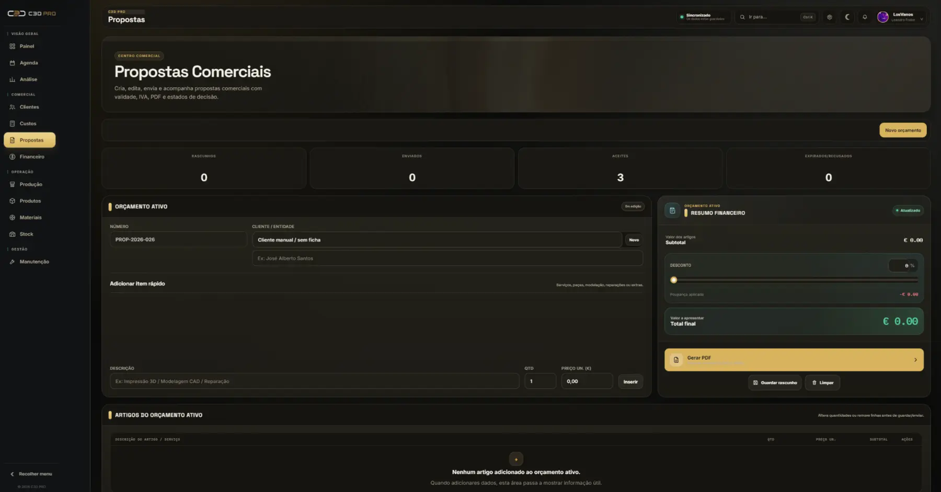941x492 pixels.
Task: Click the settings gear icon in header
Action: [830, 17]
